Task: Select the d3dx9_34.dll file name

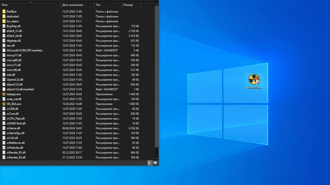Action: pos(14,36)
